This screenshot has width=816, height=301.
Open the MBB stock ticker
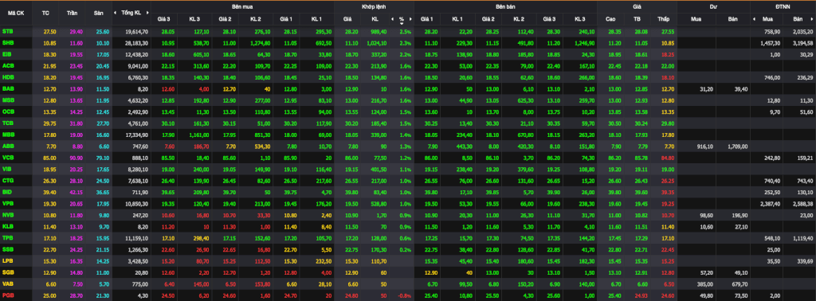8,134
